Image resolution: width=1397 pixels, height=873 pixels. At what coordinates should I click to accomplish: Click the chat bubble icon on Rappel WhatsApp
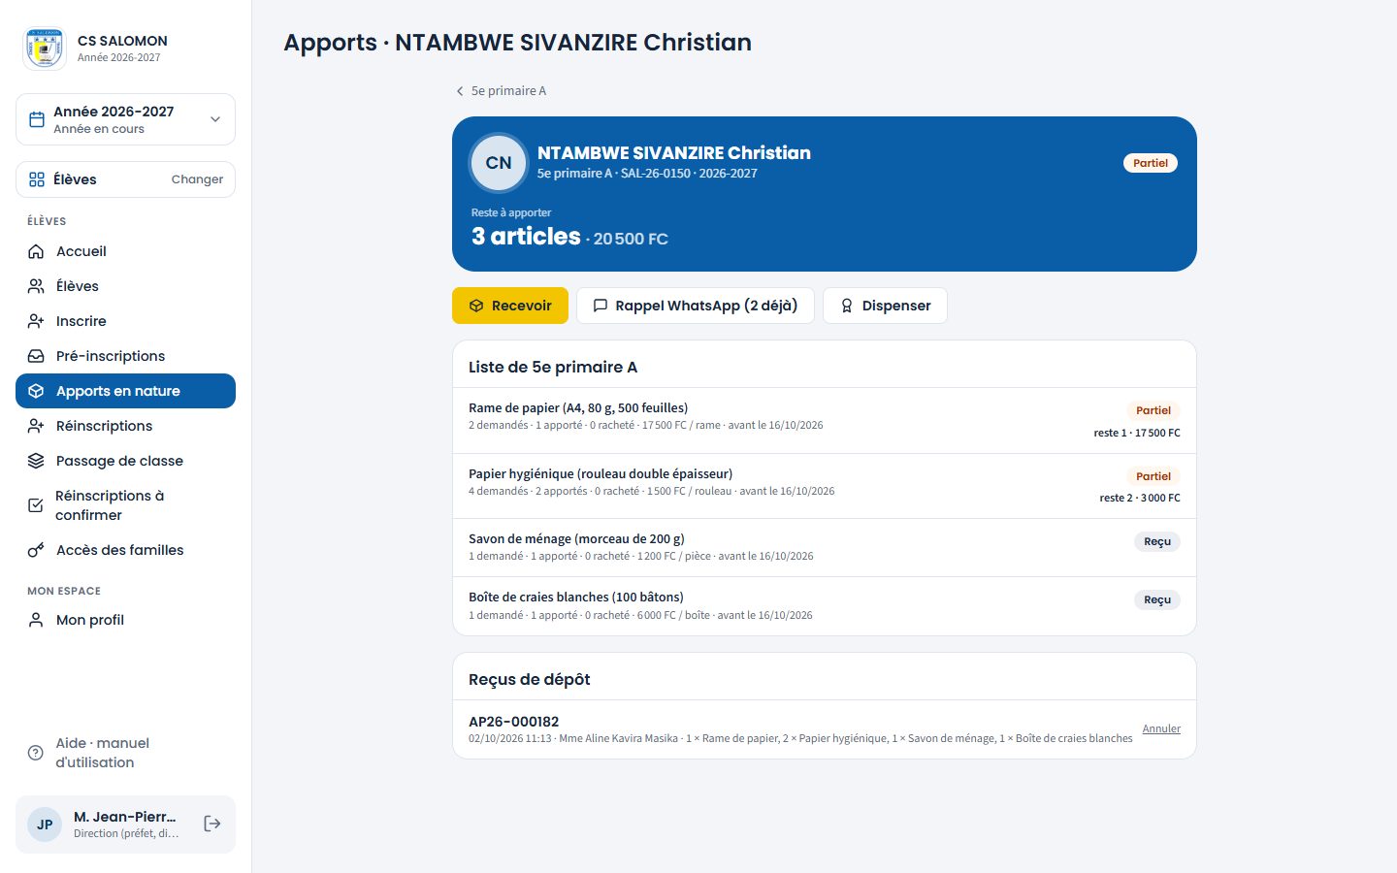(x=601, y=306)
